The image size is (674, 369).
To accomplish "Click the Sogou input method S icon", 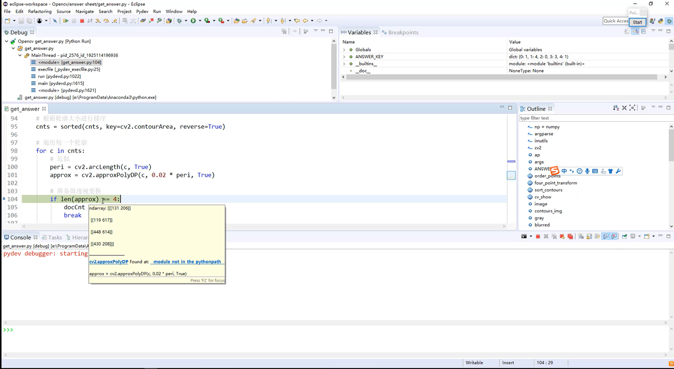I will click(555, 171).
